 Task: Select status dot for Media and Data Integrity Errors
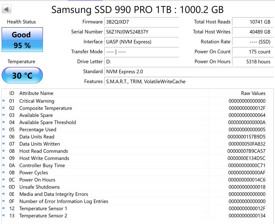[x=3, y=194]
